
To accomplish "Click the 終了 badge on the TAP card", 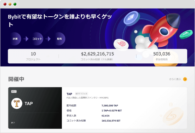I will [14, 92].
